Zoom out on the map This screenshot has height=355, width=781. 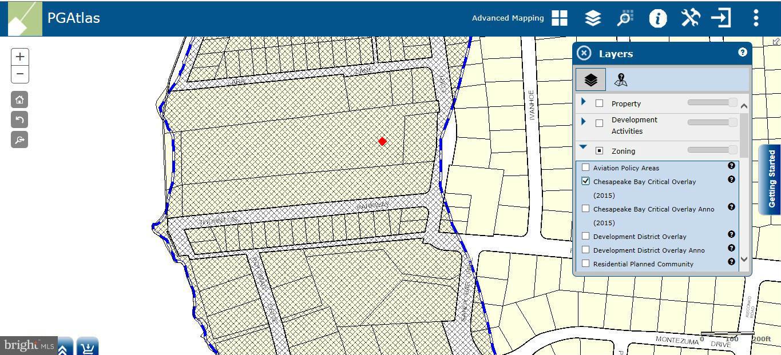click(19, 74)
